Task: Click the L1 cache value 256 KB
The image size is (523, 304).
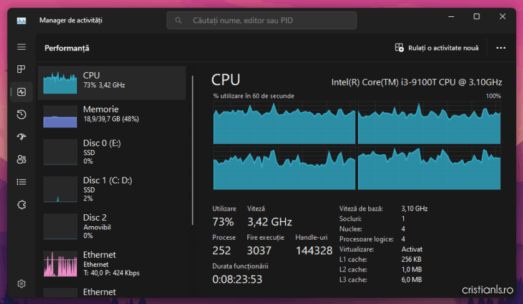Action: point(411,259)
